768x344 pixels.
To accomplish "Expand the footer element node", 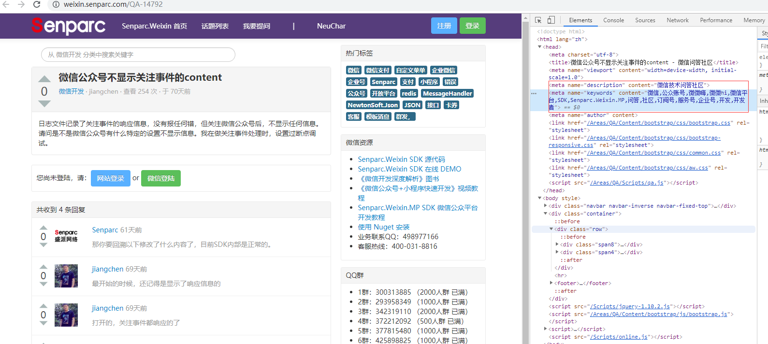I will click(551, 283).
